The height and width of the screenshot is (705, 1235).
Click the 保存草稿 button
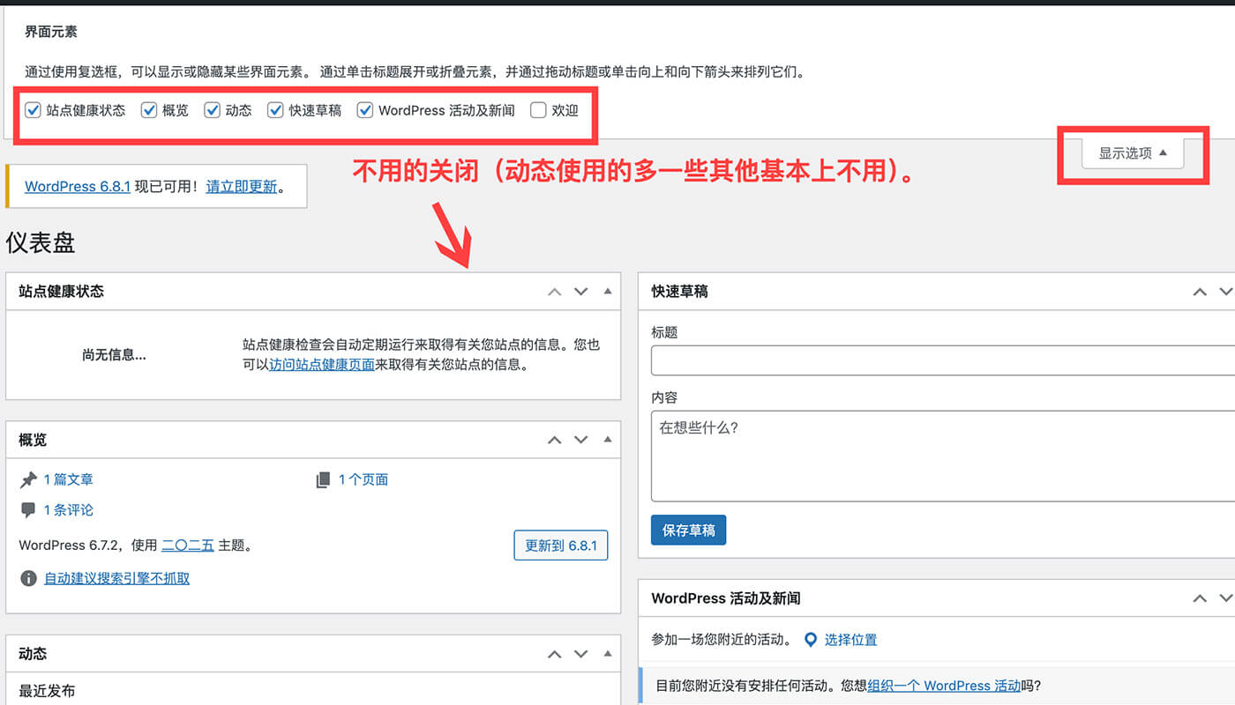tap(689, 531)
